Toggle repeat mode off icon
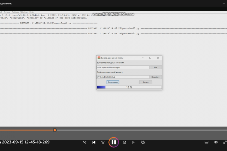 [143, 142]
